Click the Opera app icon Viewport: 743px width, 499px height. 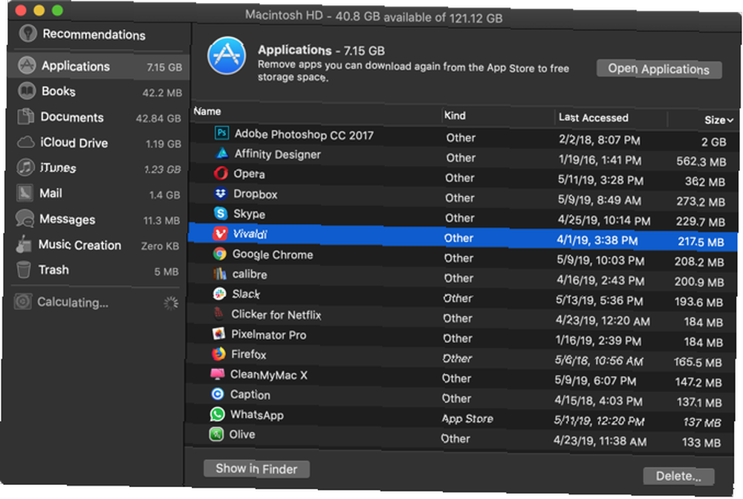(x=221, y=173)
